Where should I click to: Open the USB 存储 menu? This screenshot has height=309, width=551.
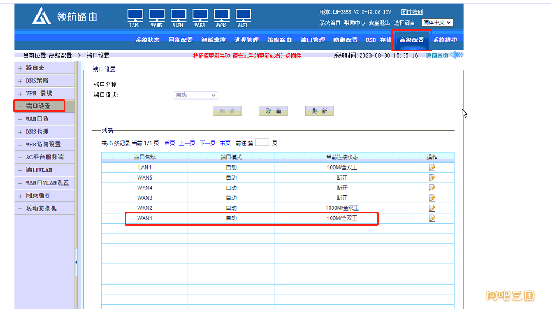[x=379, y=40]
